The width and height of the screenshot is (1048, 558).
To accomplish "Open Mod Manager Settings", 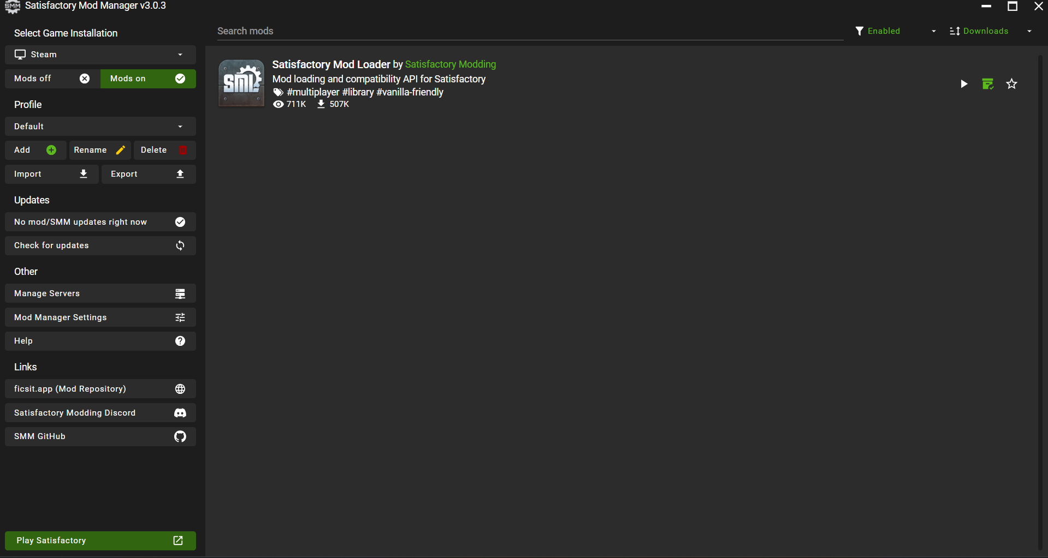I will [100, 317].
